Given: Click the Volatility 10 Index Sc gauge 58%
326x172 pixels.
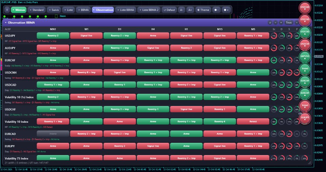Looking at the screenshot, I should (274, 122).
